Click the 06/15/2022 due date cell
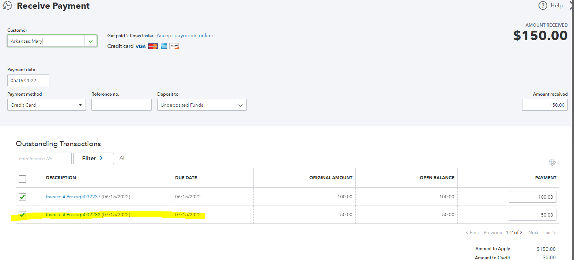574x260 pixels. click(188, 197)
